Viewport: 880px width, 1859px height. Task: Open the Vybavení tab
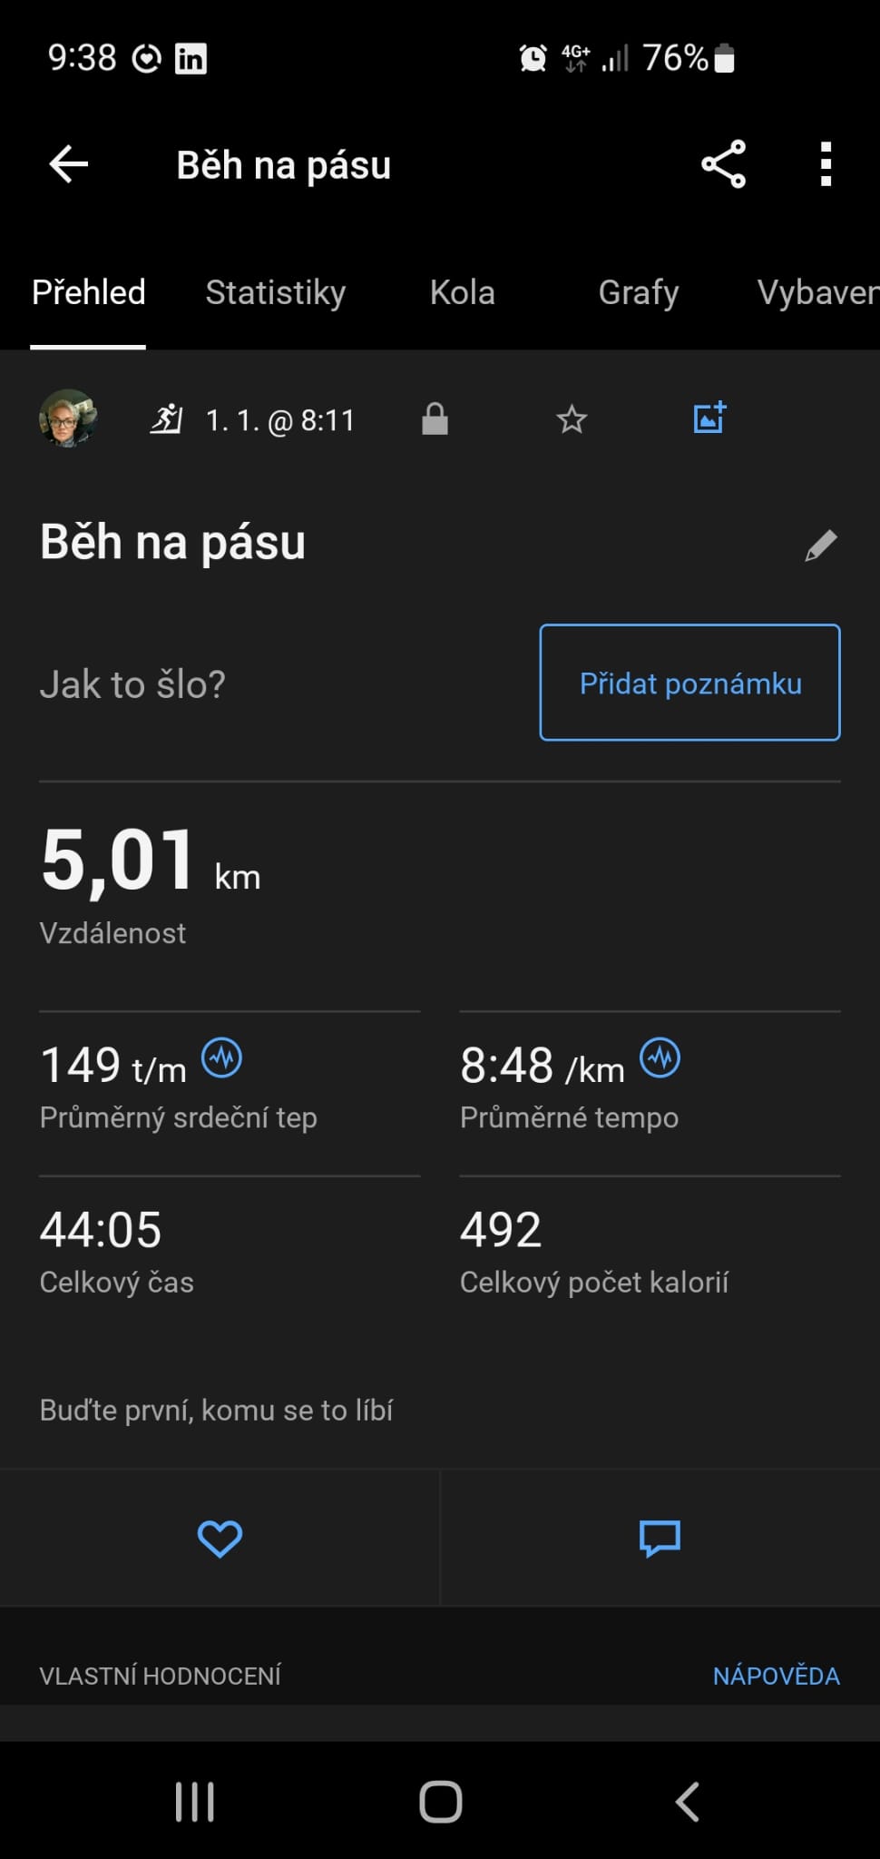click(x=816, y=292)
